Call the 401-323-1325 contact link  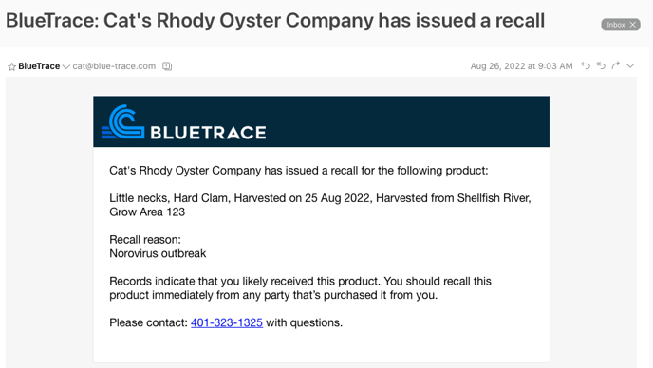point(227,322)
